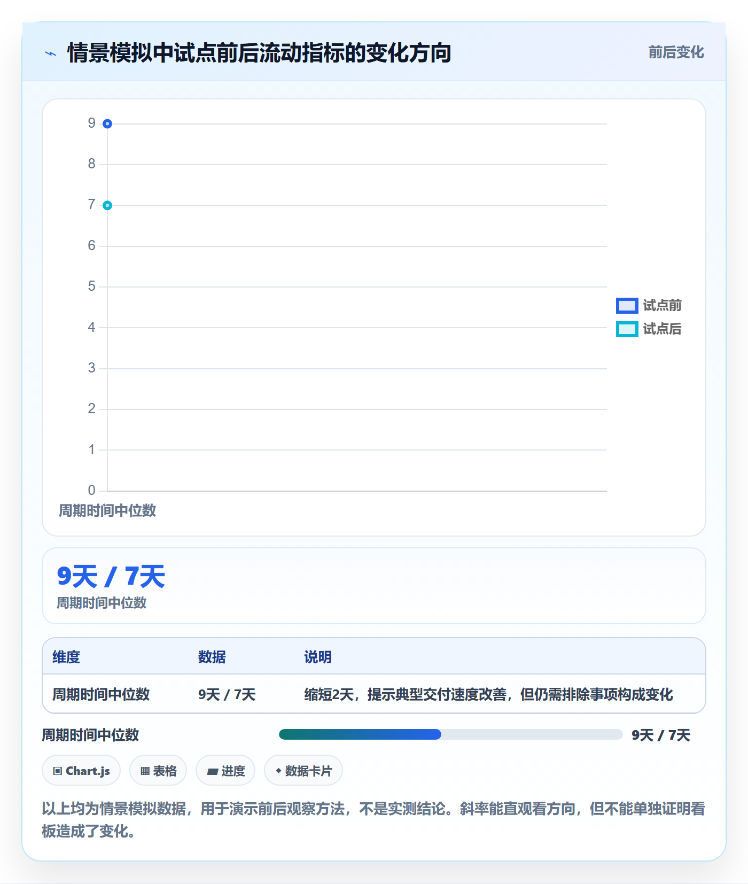Click the 数据 column header
The image size is (748, 884).
point(212,657)
